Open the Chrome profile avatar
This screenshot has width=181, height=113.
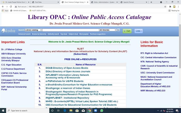[x=174, y=7]
